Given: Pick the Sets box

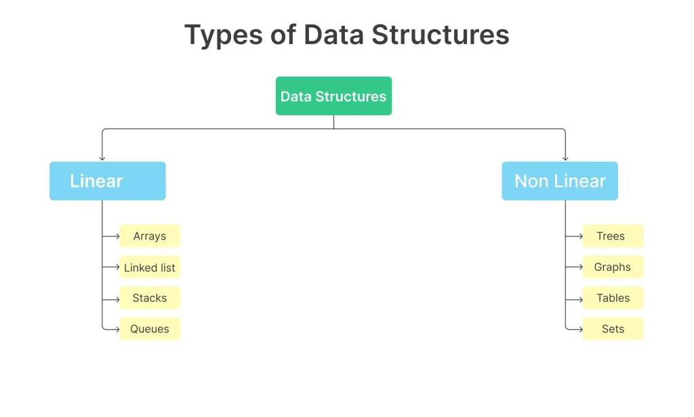Looking at the screenshot, I should point(612,329).
